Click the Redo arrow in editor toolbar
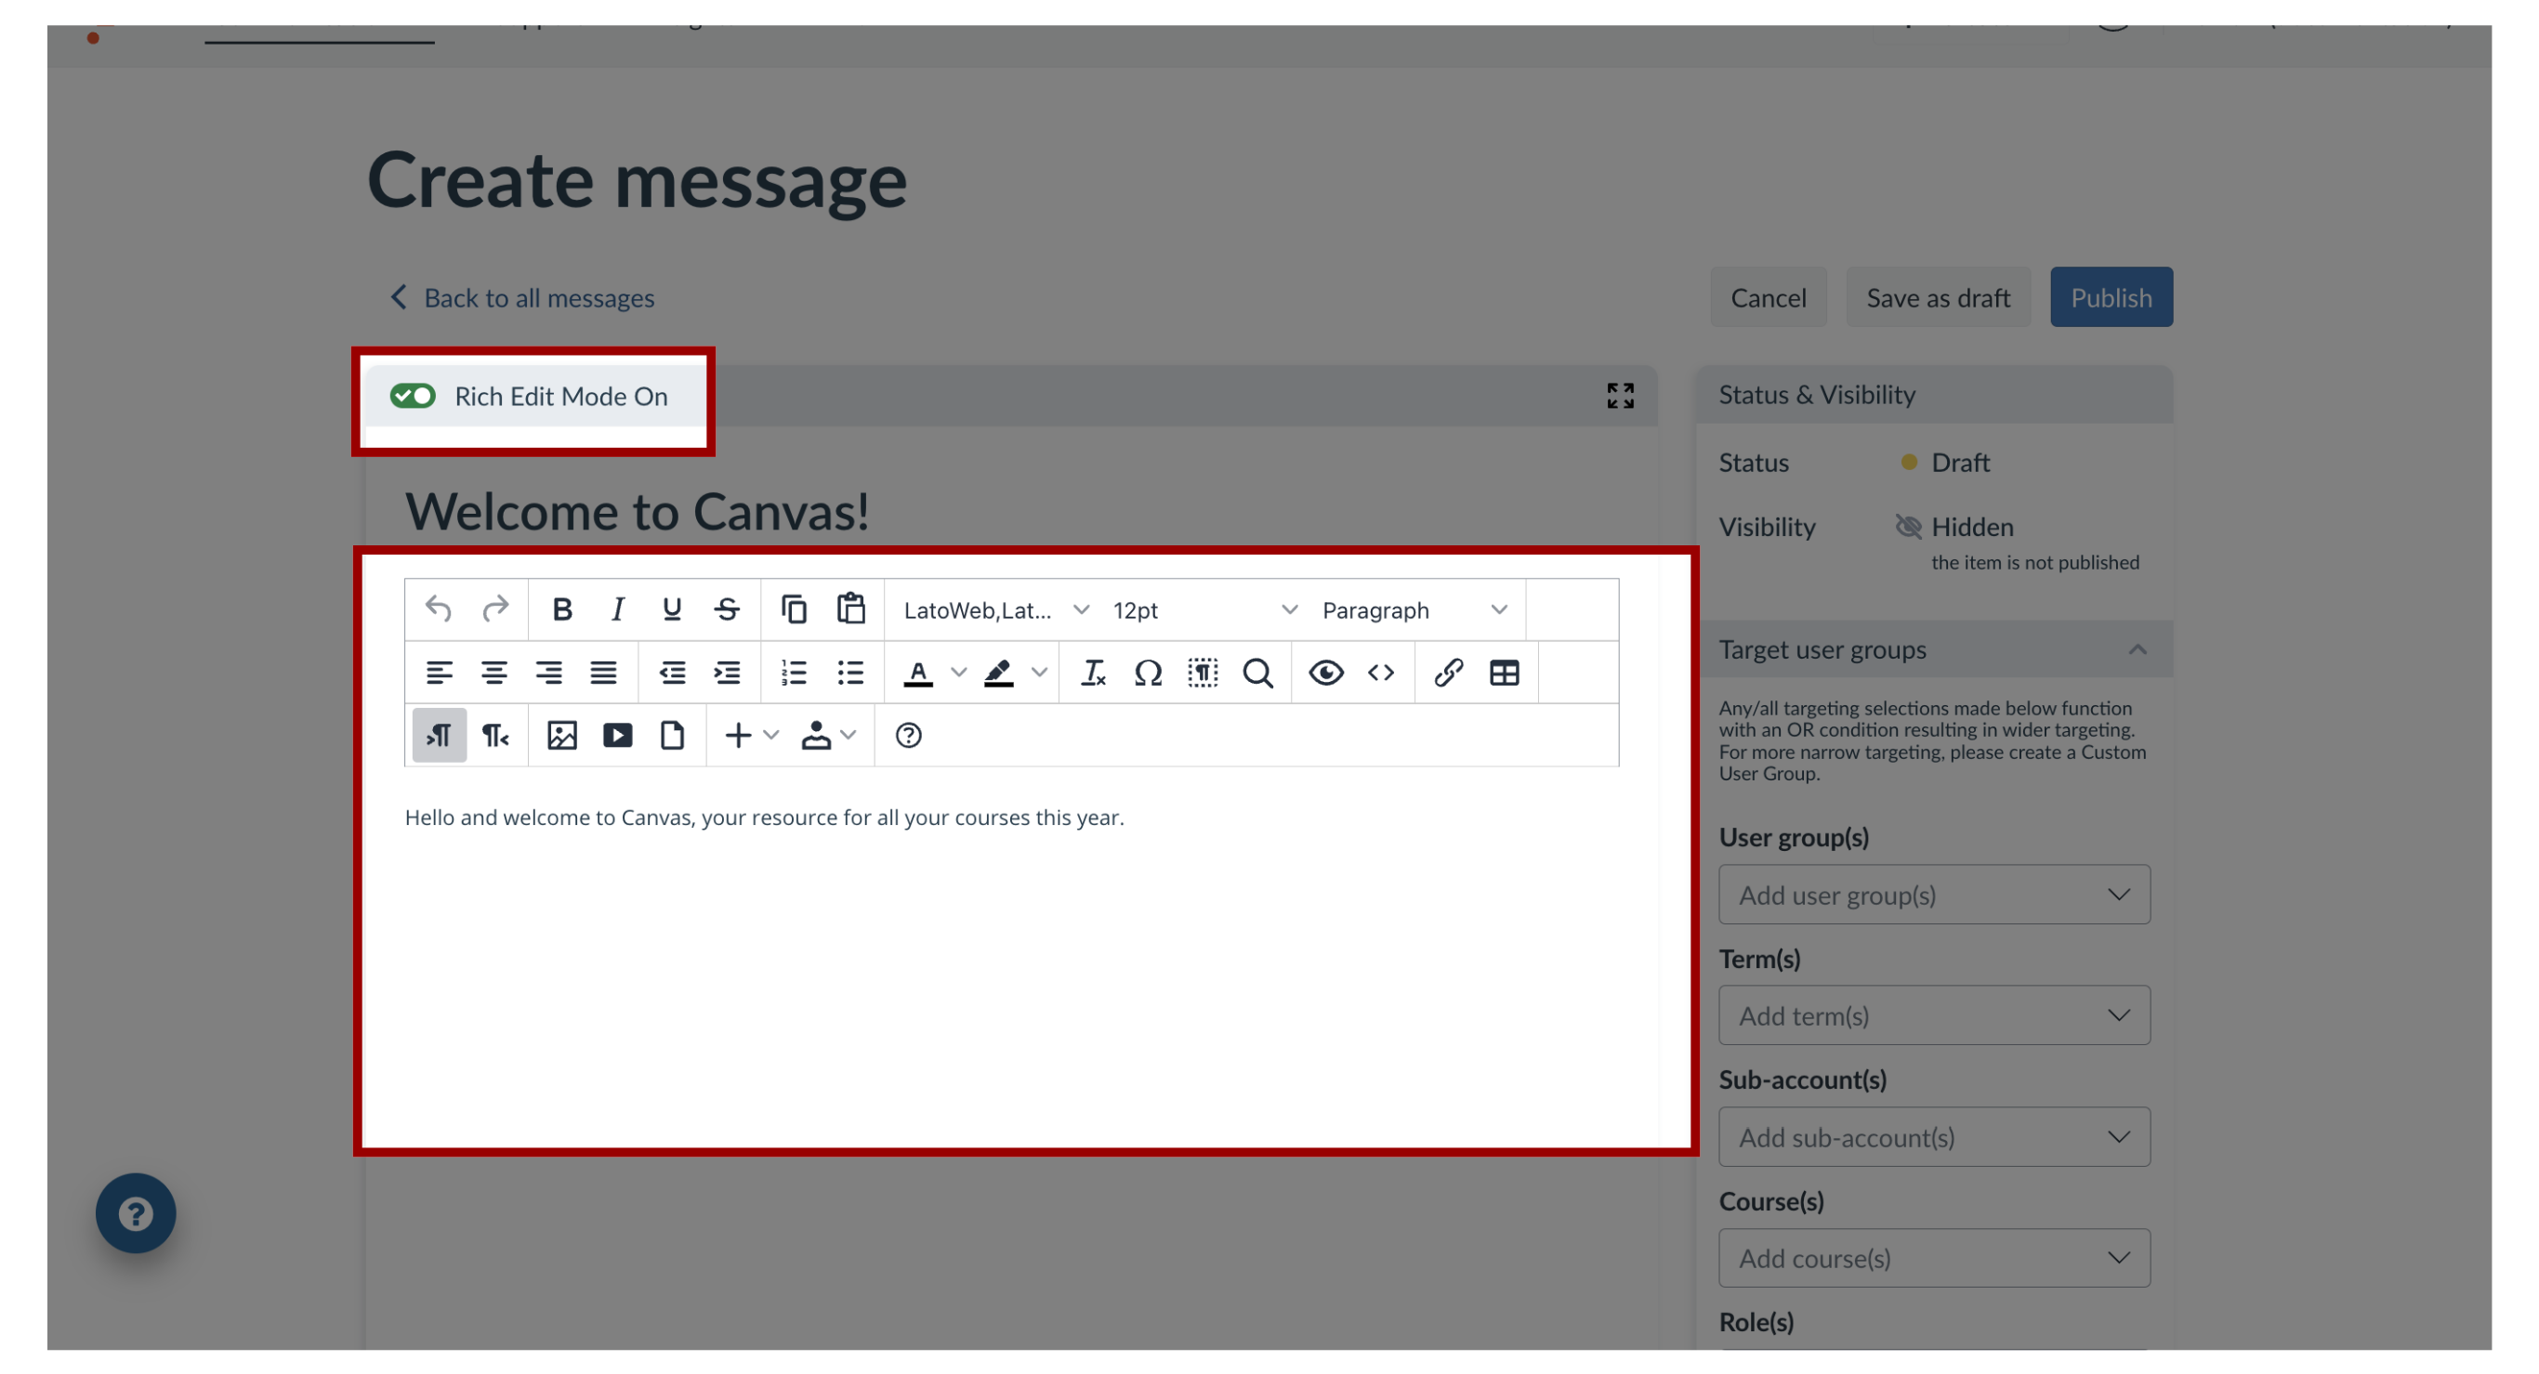Viewport: 2539px width, 1374px height. (x=494, y=609)
